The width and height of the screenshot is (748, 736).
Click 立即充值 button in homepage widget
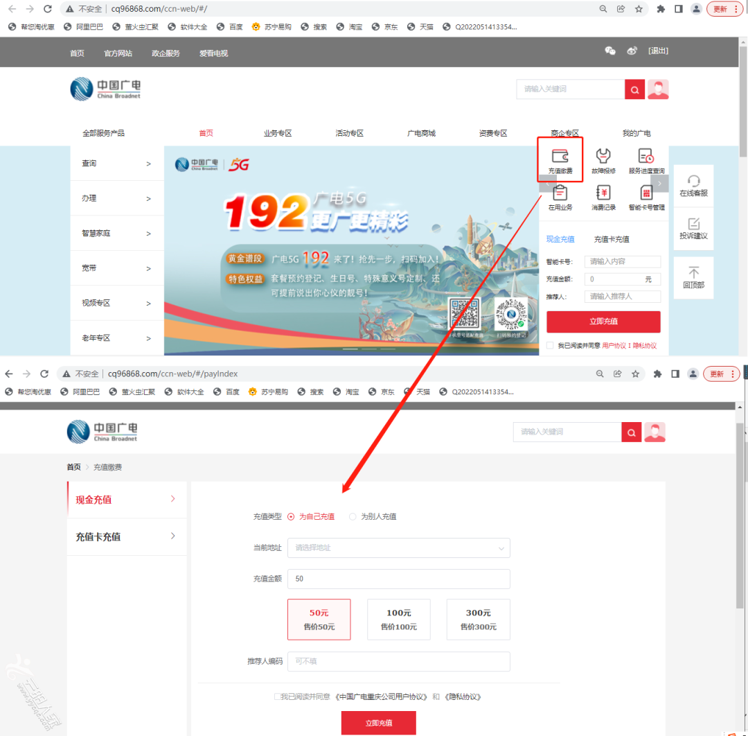[x=603, y=322]
